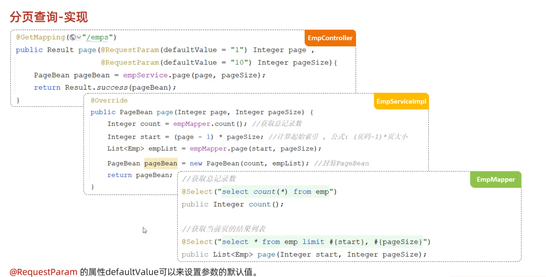
Task: Click empService.page call in controller
Action: point(194,75)
